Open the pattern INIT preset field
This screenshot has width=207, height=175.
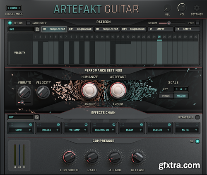[x=21, y=29]
